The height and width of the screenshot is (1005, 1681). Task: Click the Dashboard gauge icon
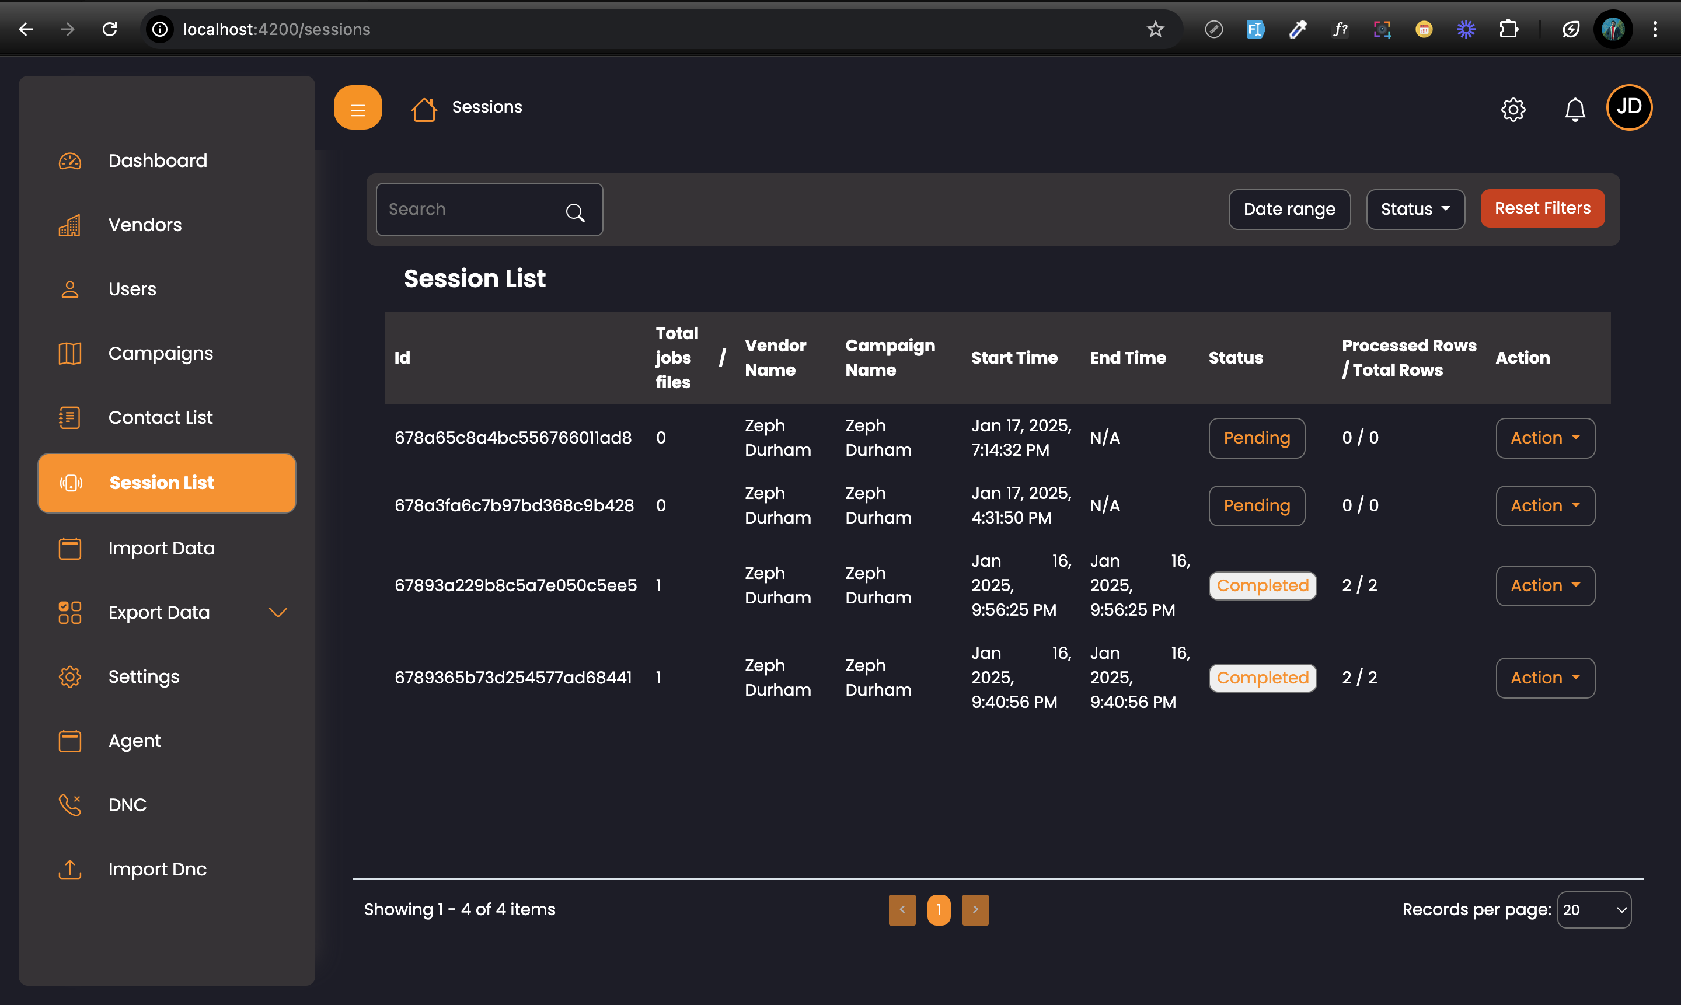pyautogui.click(x=70, y=161)
